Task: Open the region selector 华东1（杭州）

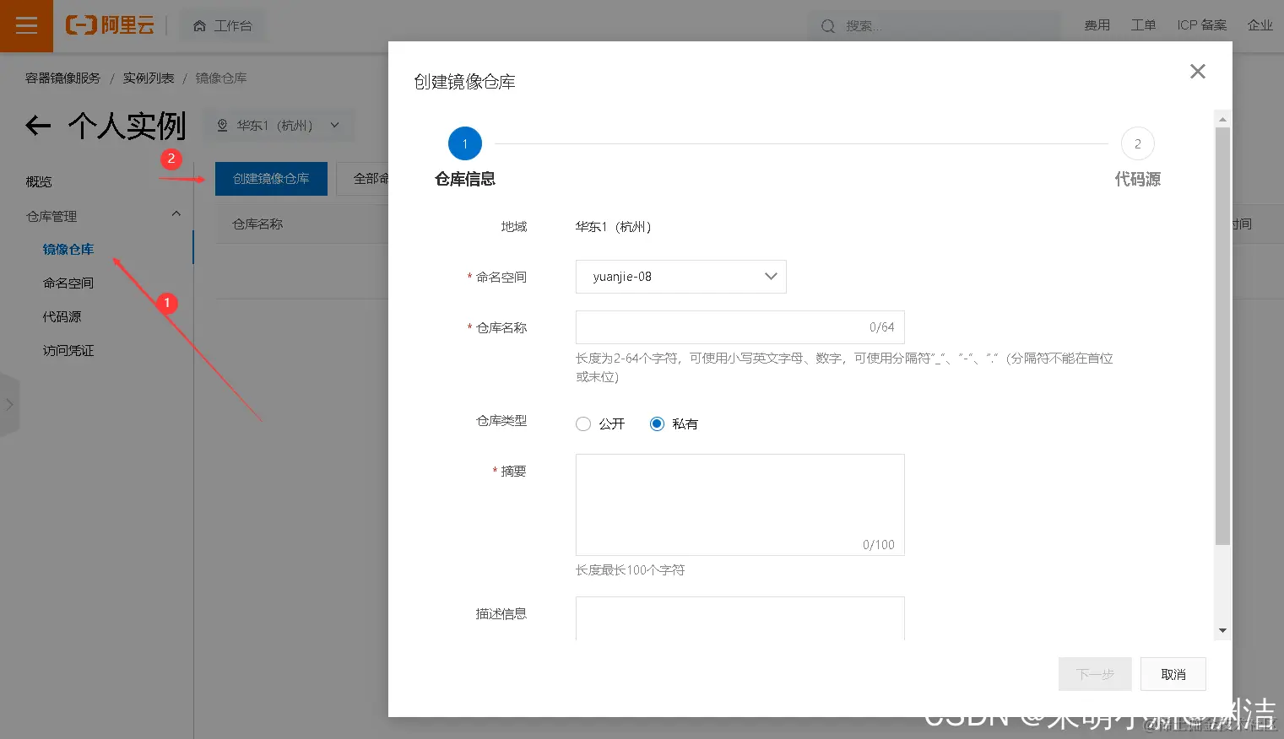Action: coord(279,124)
